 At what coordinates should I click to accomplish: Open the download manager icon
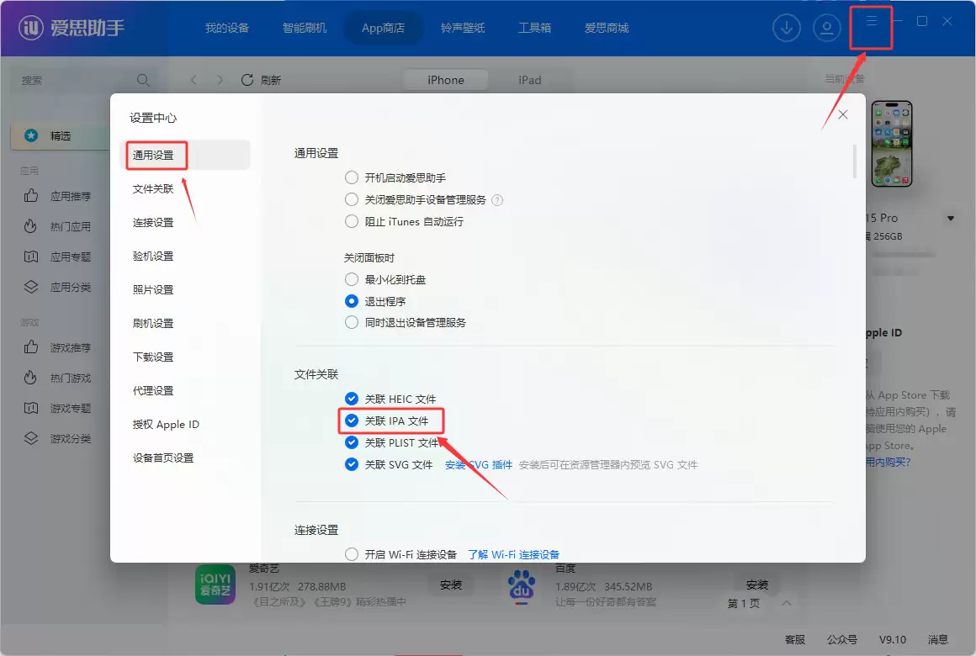(786, 28)
